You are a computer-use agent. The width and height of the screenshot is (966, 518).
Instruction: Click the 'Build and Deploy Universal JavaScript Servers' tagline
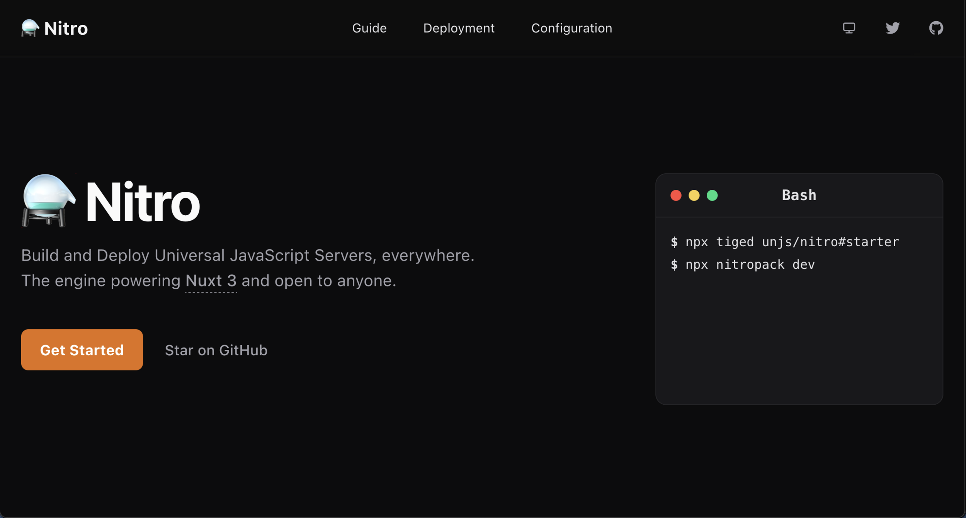coord(247,256)
